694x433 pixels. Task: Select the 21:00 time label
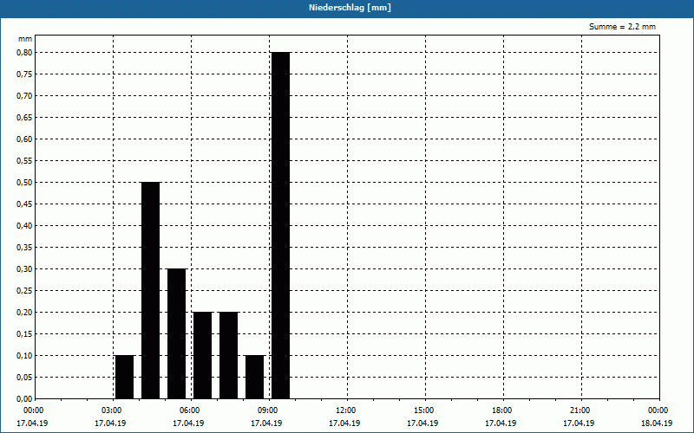coord(579,410)
